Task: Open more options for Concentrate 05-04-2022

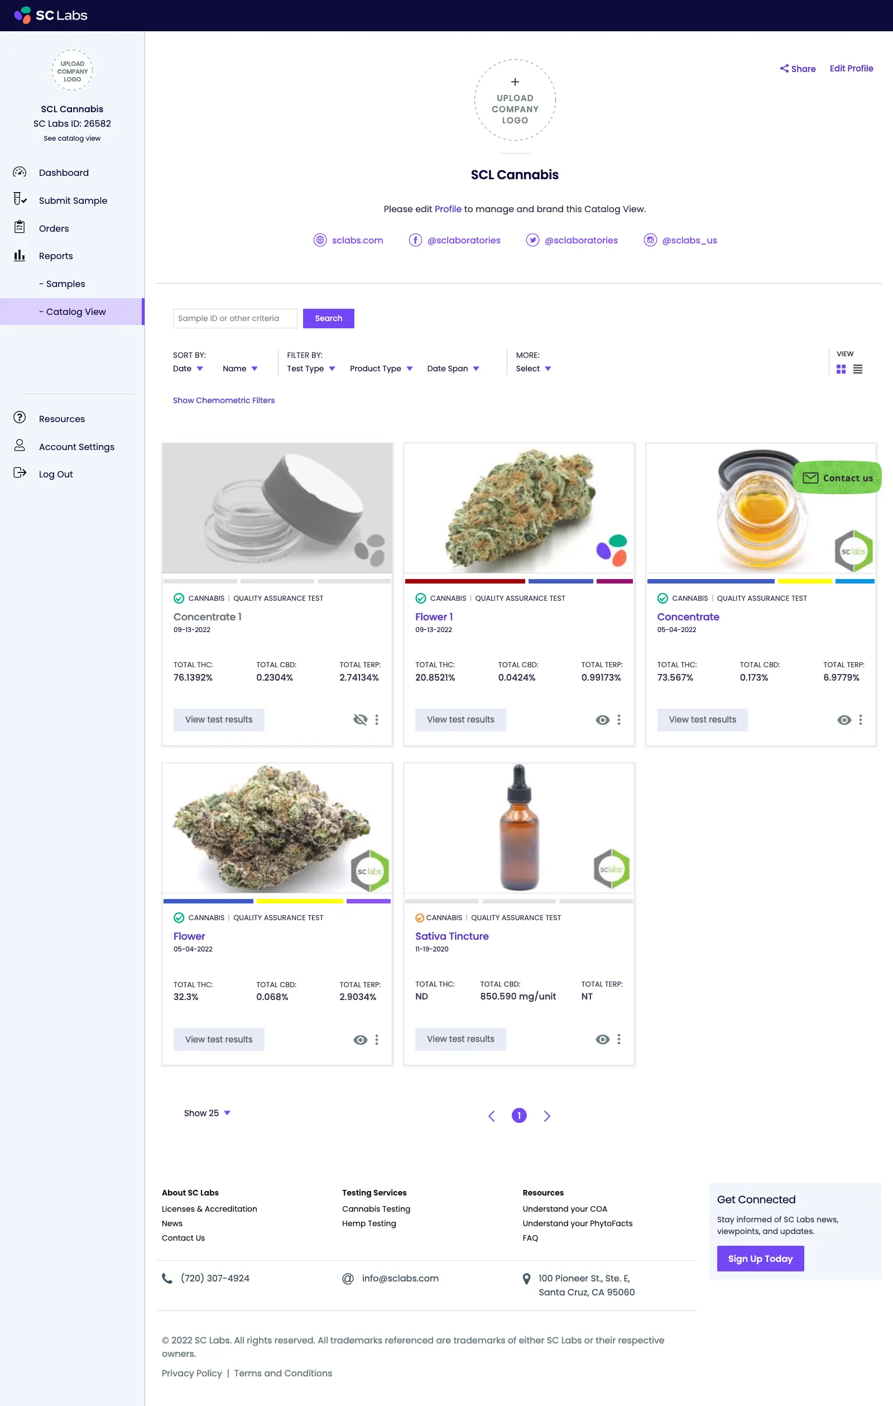Action: (860, 720)
